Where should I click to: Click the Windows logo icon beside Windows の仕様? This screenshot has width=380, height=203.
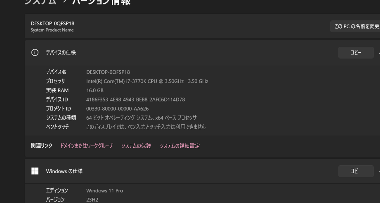pyautogui.click(x=35, y=171)
